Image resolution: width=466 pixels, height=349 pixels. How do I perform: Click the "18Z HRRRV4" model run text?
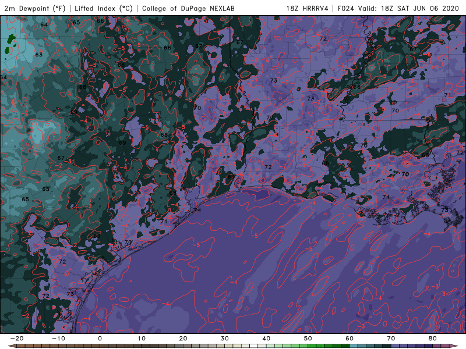coord(307,8)
